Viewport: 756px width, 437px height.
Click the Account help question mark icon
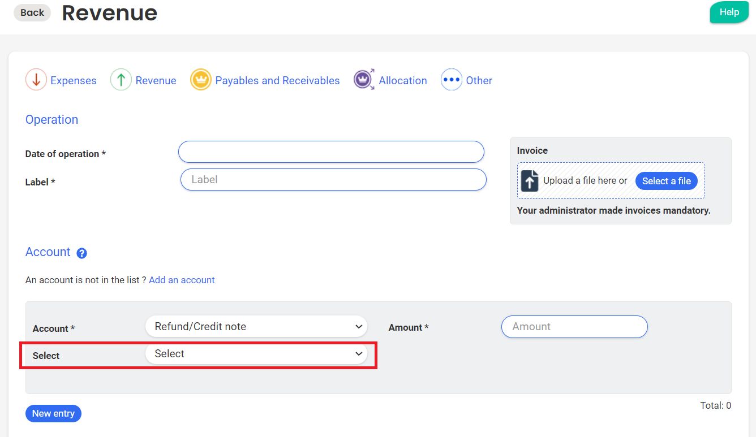(x=81, y=253)
